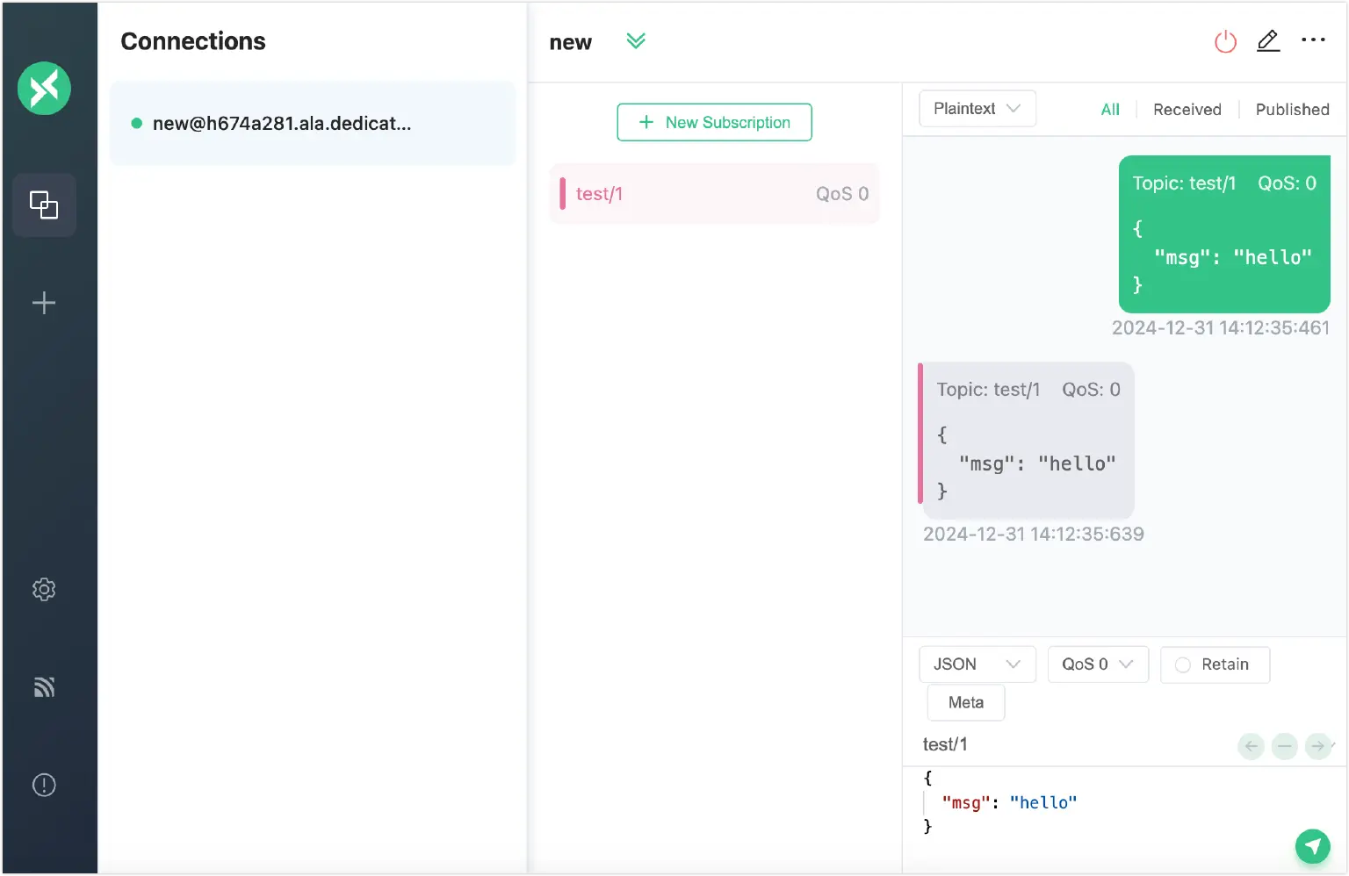Open the About info icon in sidebar
1349x876 pixels.
click(x=44, y=784)
